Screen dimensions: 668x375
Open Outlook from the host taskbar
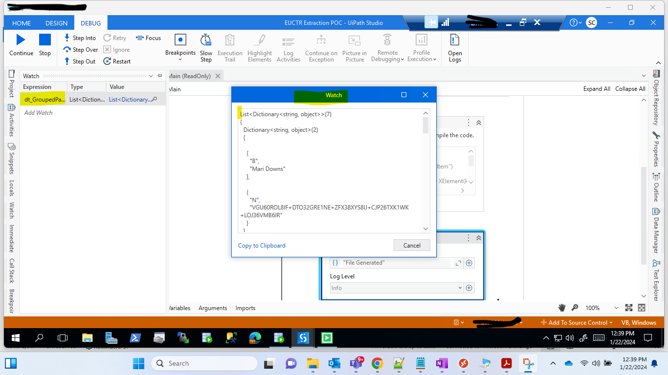pos(334,363)
